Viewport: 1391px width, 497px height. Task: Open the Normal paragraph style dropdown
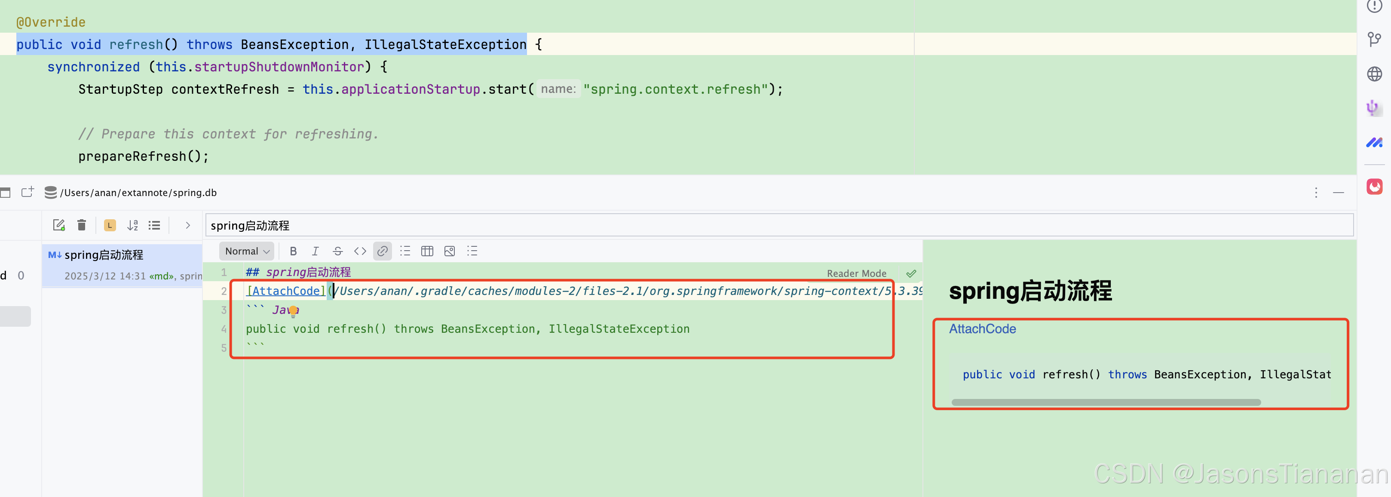(x=247, y=251)
